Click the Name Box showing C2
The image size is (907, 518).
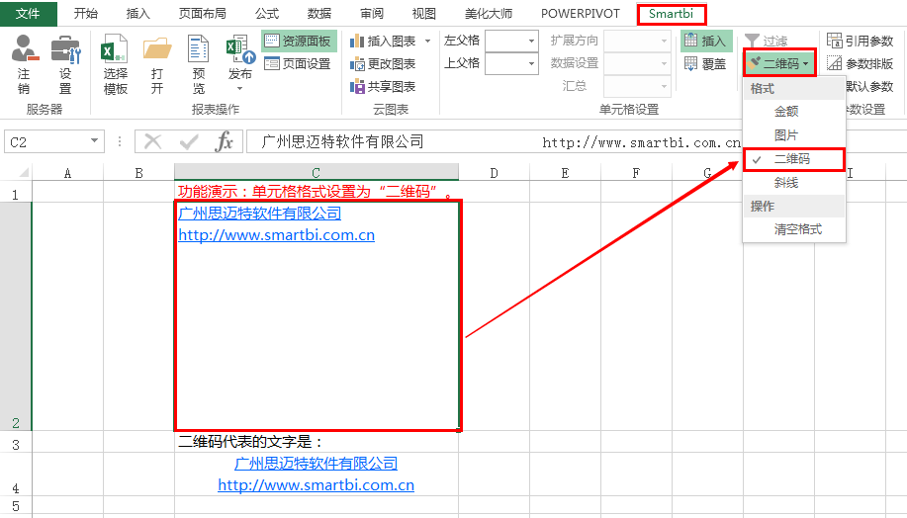click(46, 141)
